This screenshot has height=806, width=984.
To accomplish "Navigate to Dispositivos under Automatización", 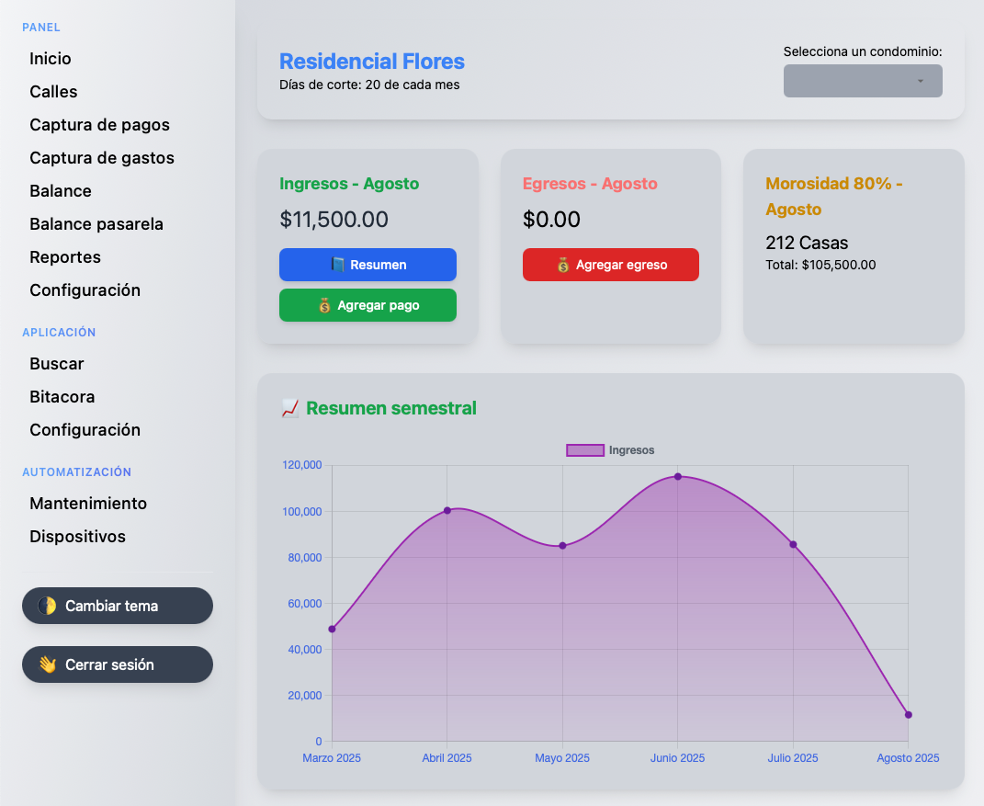I will (77, 537).
